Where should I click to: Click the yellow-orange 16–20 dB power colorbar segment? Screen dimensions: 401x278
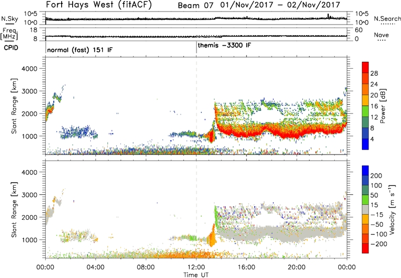point(365,100)
